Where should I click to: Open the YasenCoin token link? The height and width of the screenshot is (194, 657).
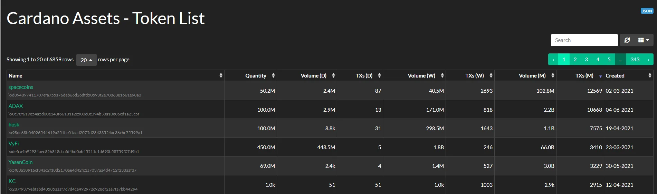(20, 162)
